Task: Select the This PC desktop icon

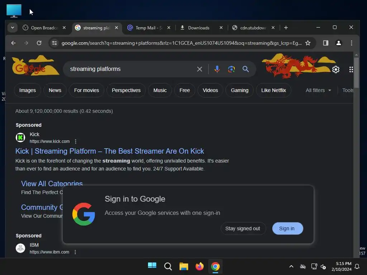Action: (x=14, y=11)
